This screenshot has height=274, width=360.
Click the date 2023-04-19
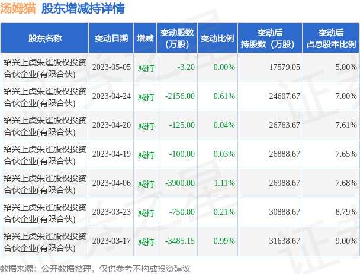point(111,154)
